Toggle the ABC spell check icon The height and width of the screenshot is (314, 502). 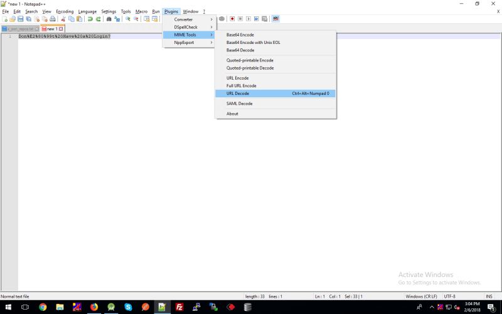[x=275, y=19]
